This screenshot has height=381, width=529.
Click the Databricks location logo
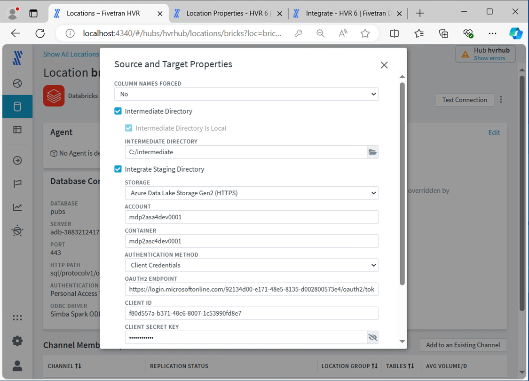point(54,96)
